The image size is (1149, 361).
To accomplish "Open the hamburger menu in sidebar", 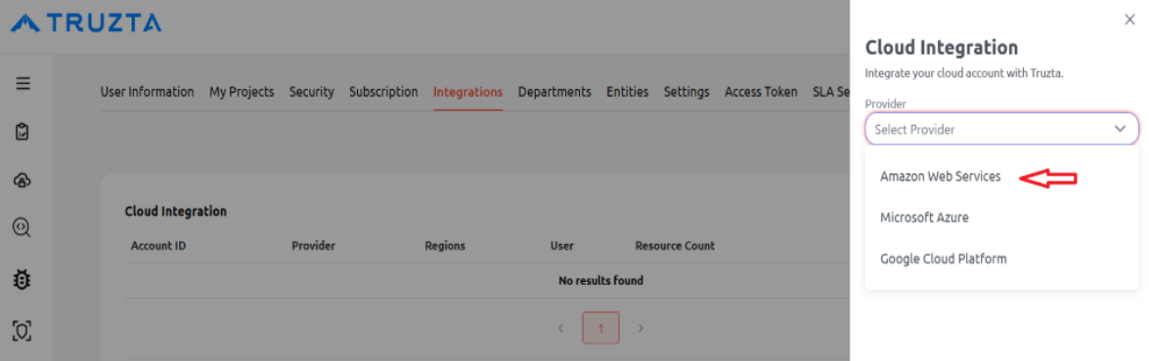I will (x=22, y=83).
